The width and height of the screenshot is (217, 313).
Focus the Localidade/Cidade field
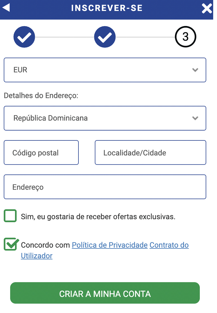[150, 153]
